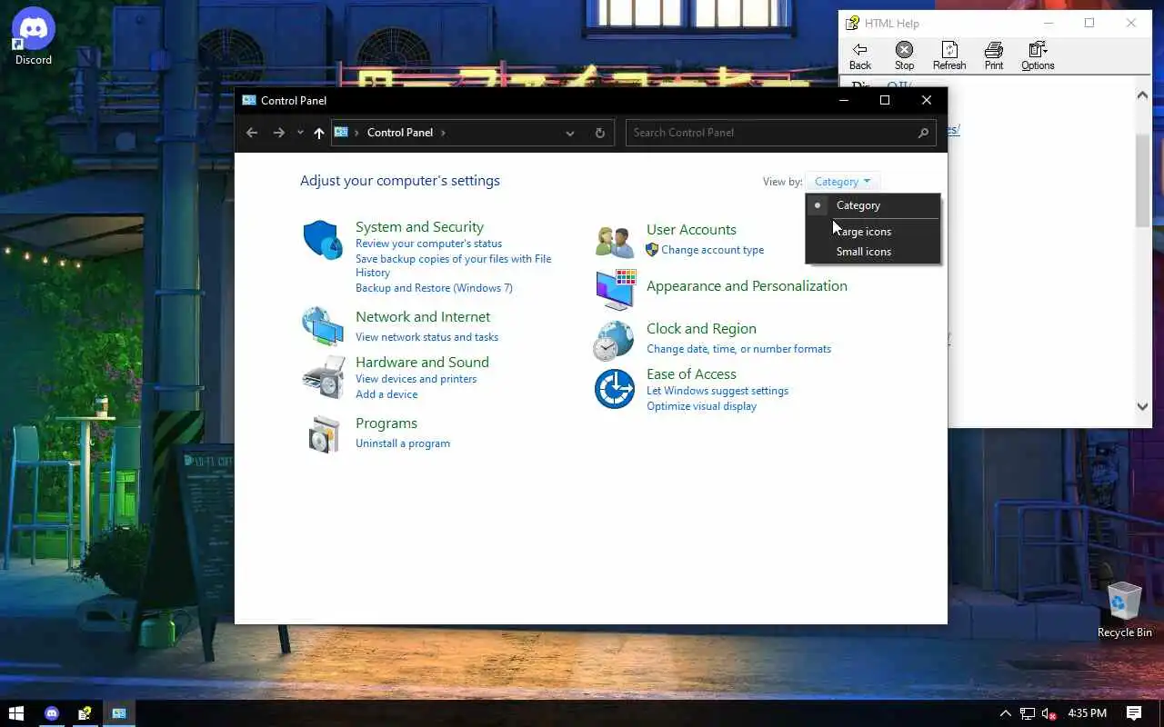Go back in Control Panel navigation
This screenshot has height=727, width=1164.
[252, 133]
